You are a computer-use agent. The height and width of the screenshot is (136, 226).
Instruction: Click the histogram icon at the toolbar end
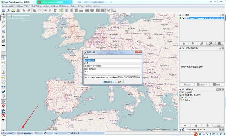tap(114, 10)
